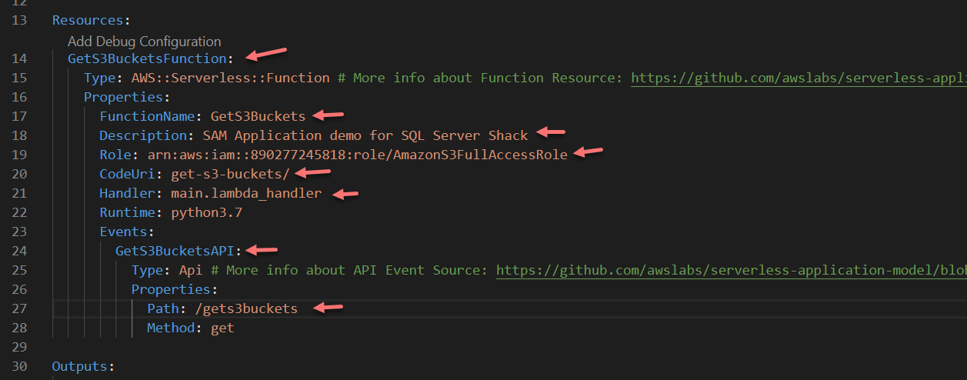Click the GetS3BucketsFunction resource name
The width and height of the screenshot is (967, 380).
[146, 58]
